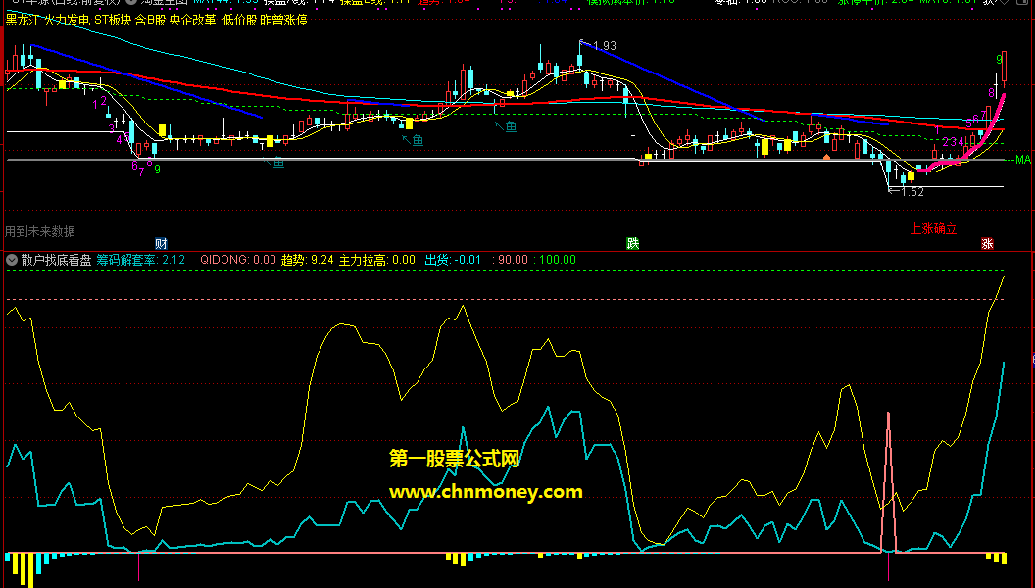Click the red 涨 marker icon
This screenshot has height=588, width=1035.
[x=988, y=243]
